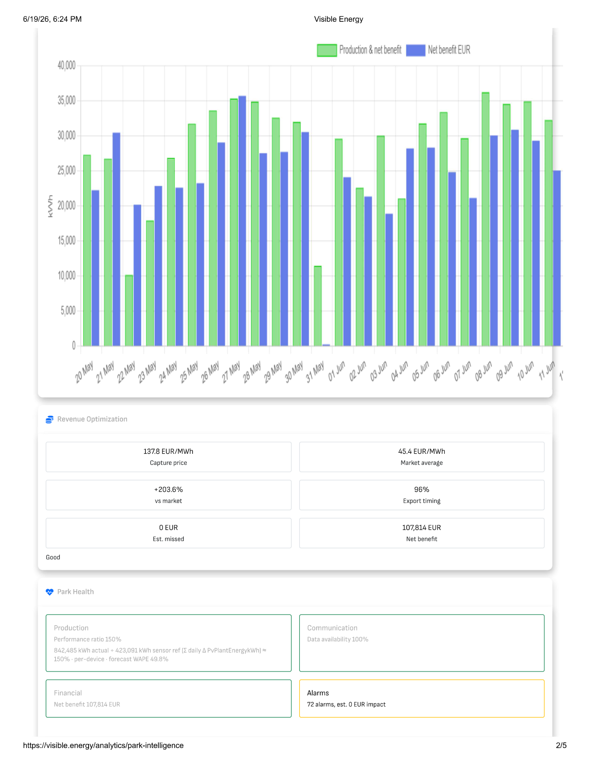The height and width of the screenshot is (763, 589).
Task: Toggle the green Production & net benefit legend swatch
Action: tap(327, 50)
